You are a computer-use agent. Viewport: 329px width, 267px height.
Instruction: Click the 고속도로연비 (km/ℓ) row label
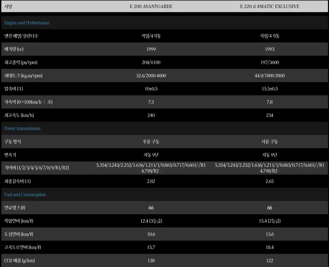[23, 247]
